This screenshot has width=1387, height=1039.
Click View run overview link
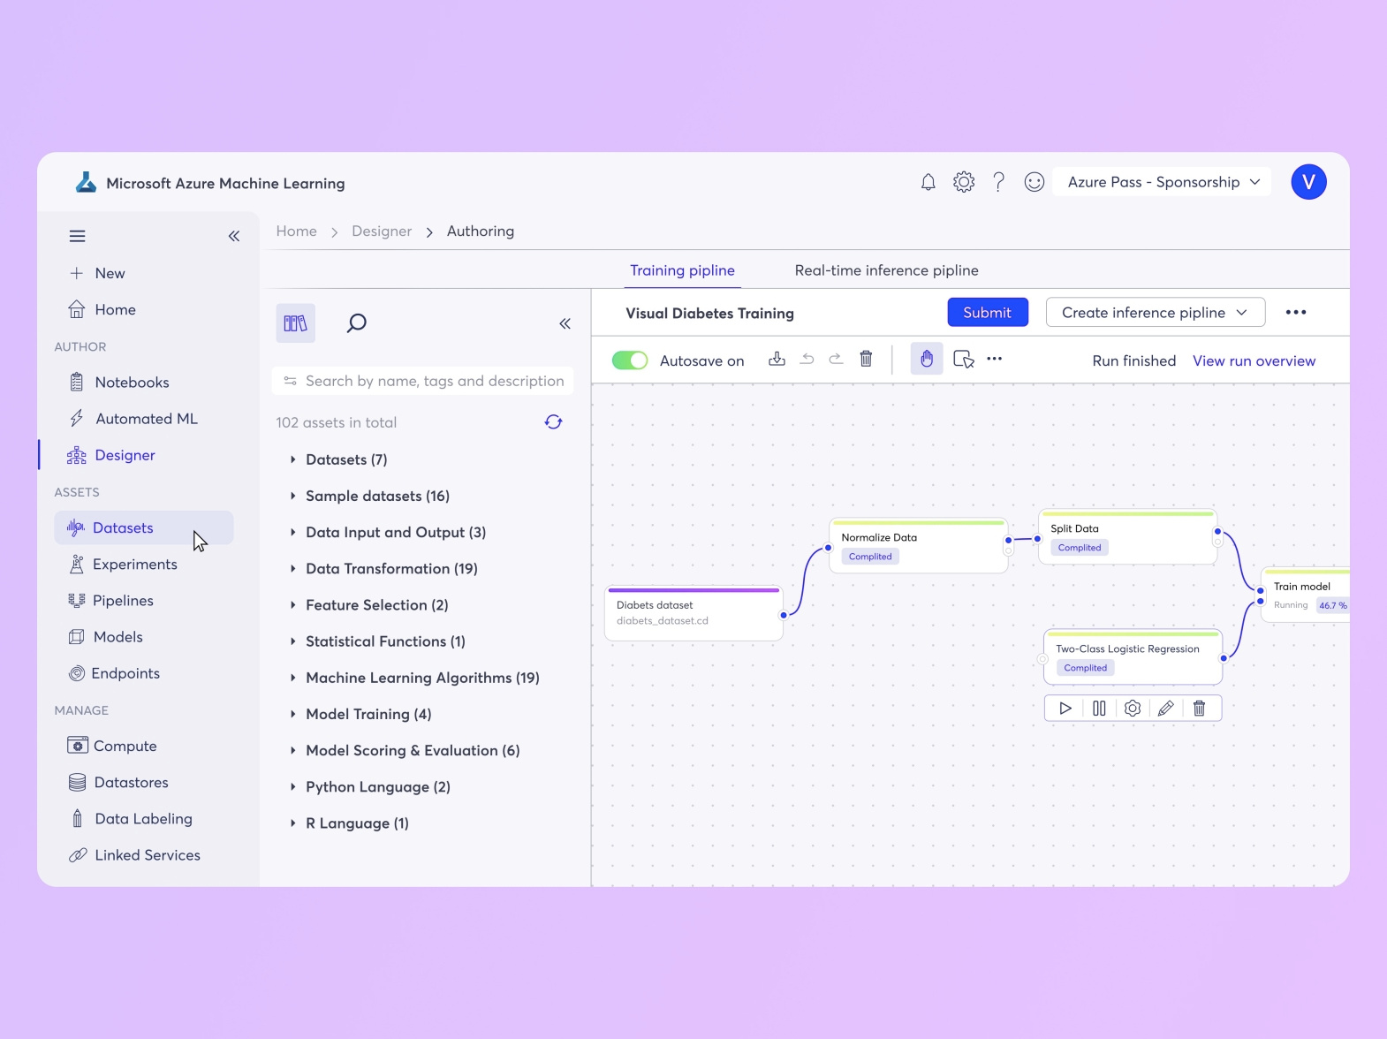click(x=1254, y=360)
